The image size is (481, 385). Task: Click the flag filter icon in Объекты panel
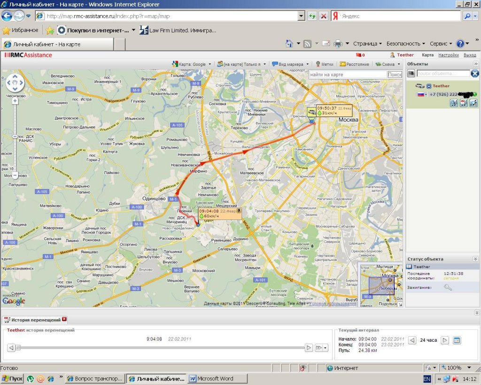click(x=411, y=73)
